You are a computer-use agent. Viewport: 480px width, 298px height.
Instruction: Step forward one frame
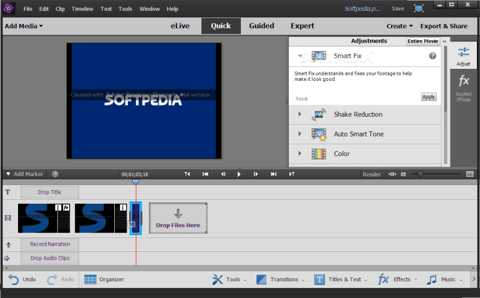pyautogui.click(x=255, y=174)
